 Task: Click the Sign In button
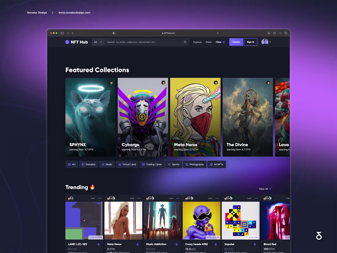click(x=251, y=42)
